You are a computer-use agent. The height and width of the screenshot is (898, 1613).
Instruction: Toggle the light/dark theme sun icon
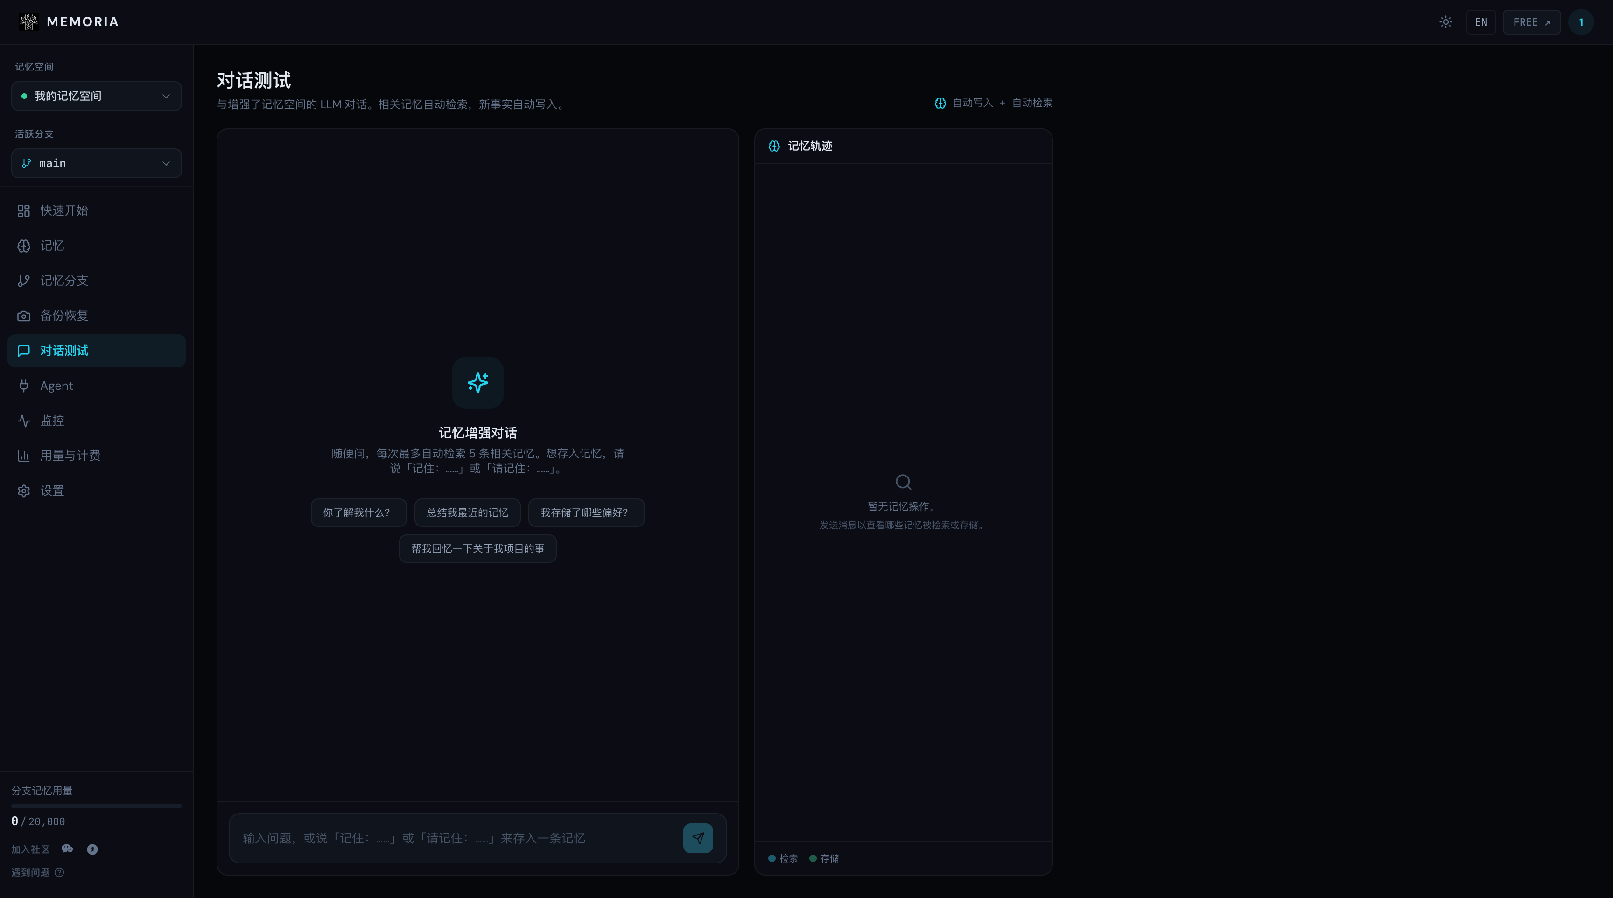(1445, 22)
